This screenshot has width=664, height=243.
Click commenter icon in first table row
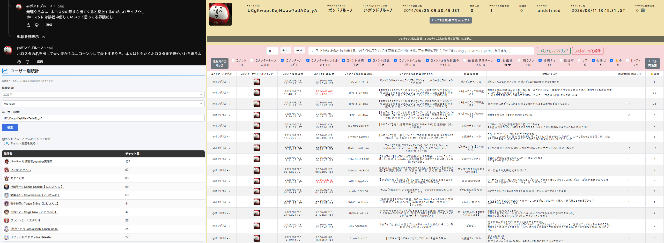257,82
